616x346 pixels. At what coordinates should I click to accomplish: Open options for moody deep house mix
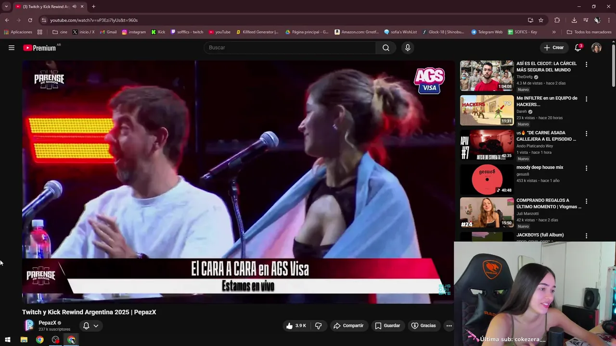click(586, 168)
